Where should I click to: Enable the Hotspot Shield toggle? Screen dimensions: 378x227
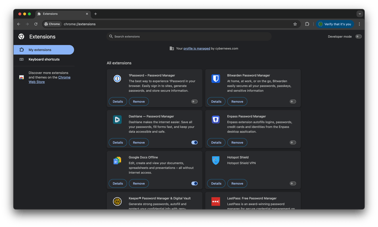[x=293, y=184]
